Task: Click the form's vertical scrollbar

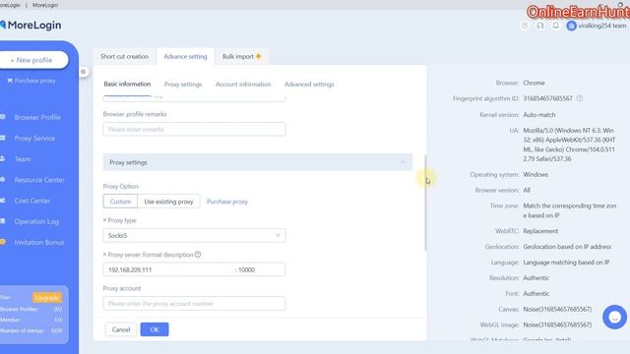Action: pos(425,203)
